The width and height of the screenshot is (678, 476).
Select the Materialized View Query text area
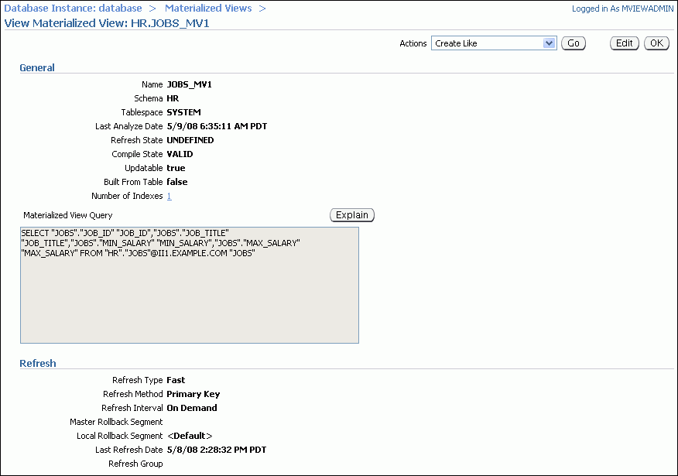(190, 285)
